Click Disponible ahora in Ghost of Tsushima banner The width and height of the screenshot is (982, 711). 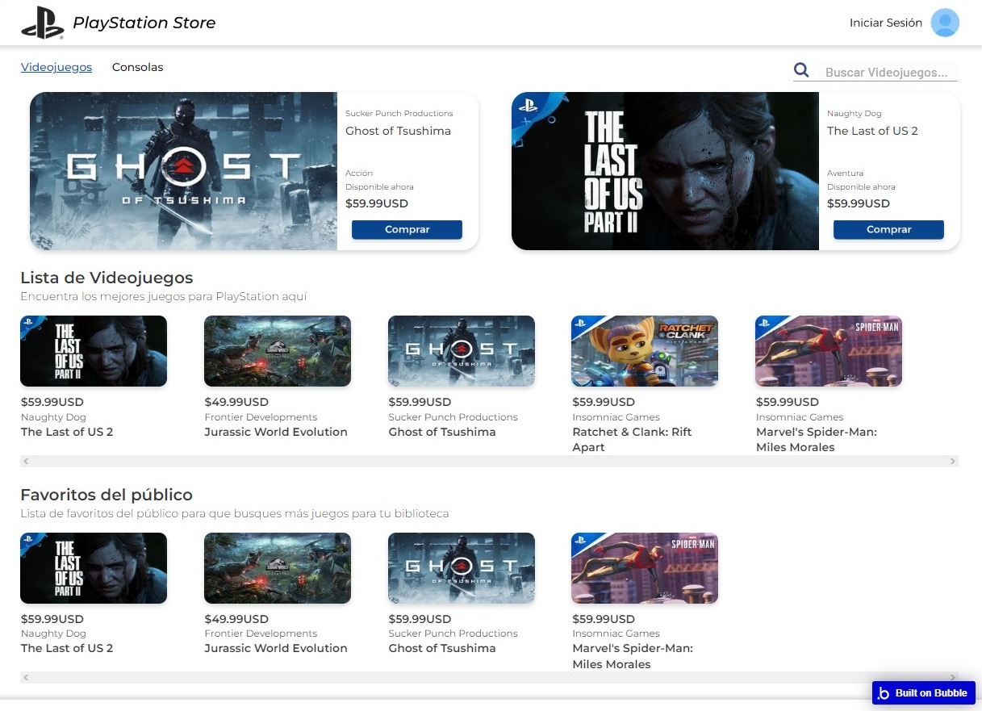[x=379, y=187]
